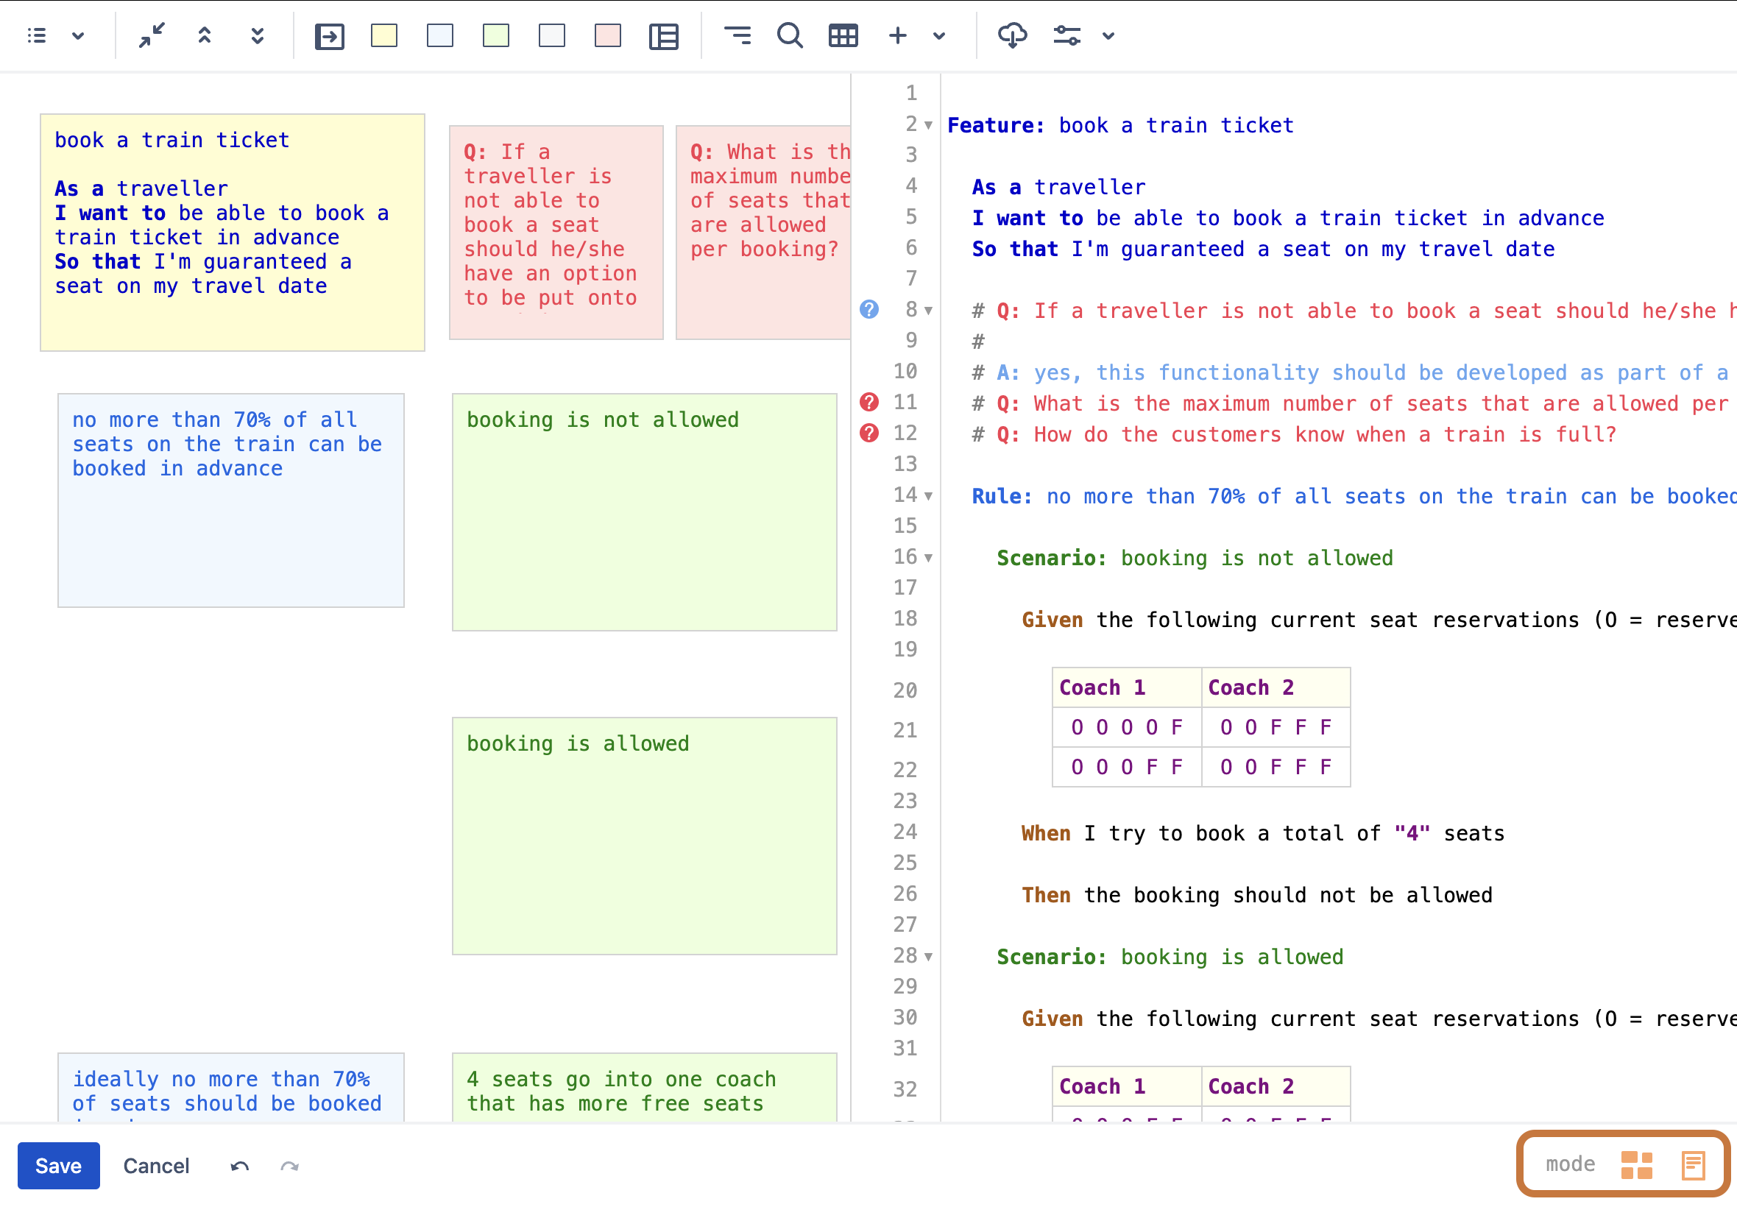Click the red question marker on line 11
Screen dimensions: 1737x1207
pos(870,402)
